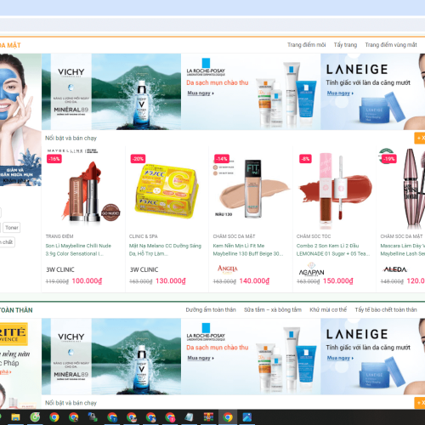Switch to the highlighted active Chrome taskbar icon

[x=228, y=417]
